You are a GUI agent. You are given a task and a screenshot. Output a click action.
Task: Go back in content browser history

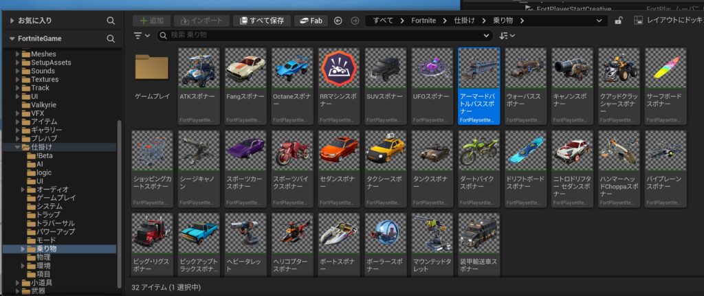338,21
